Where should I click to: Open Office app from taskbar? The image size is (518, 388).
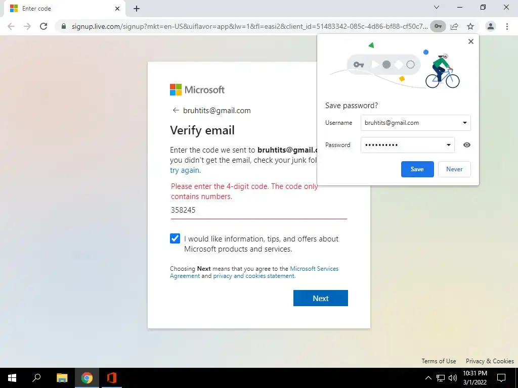click(112, 378)
